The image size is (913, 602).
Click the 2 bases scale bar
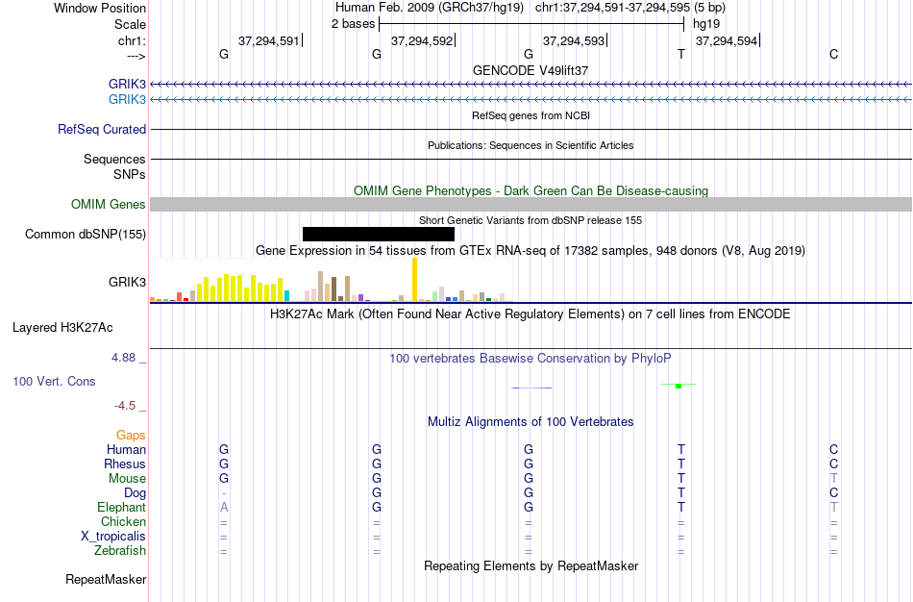tap(531, 24)
